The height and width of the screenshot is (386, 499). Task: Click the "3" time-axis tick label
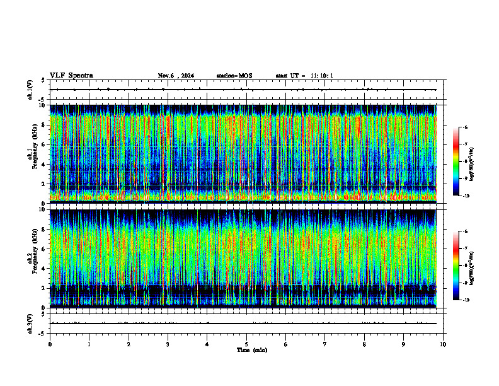[168, 344]
